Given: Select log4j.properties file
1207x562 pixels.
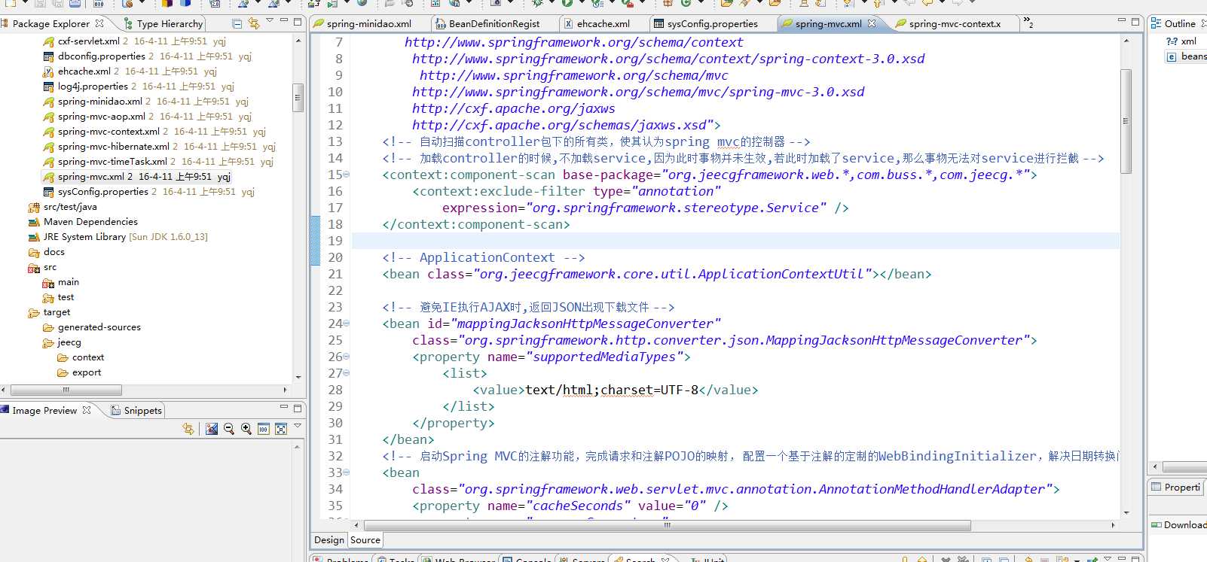Looking at the screenshot, I should (x=93, y=87).
